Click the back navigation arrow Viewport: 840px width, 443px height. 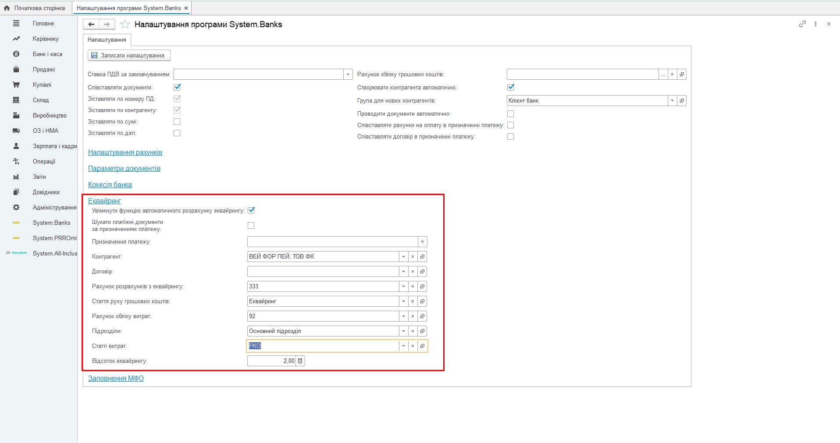click(91, 25)
